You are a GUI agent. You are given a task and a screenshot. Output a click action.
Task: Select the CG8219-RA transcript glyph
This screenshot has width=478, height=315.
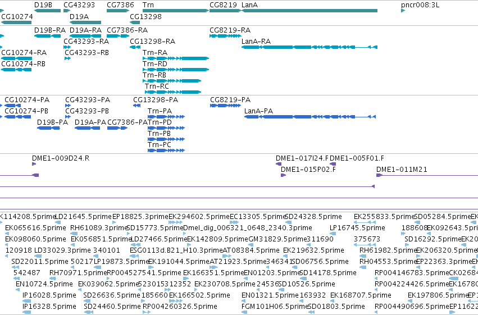tap(225, 36)
